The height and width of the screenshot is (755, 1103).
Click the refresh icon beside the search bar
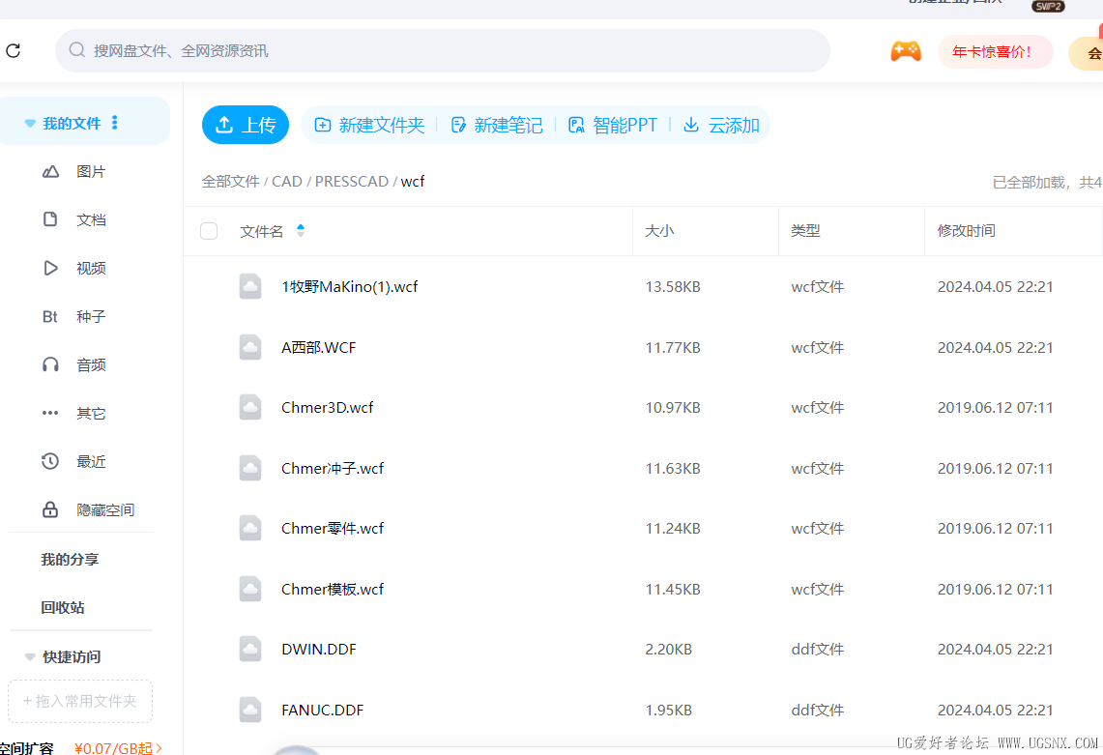(13, 50)
